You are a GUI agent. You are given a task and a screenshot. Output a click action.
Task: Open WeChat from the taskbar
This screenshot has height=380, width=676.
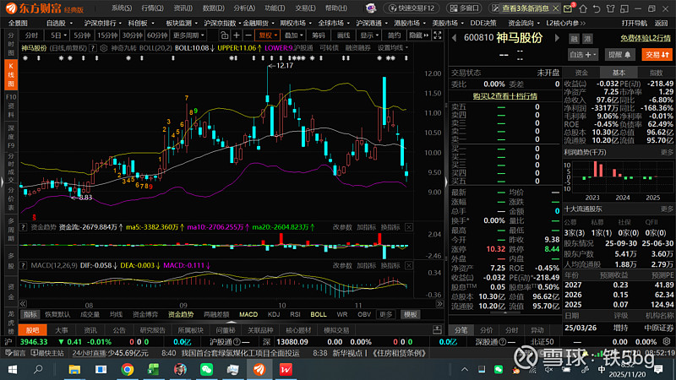206,369
